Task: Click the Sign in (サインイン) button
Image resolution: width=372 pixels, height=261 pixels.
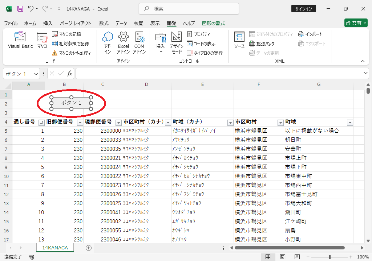Action: pyautogui.click(x=304, y=9)
